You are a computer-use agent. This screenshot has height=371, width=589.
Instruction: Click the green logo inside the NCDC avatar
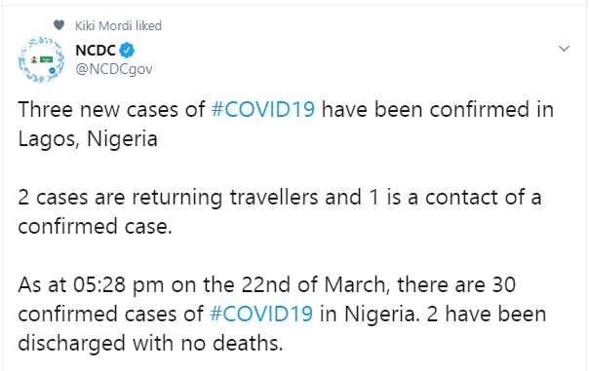pyautogui.click(x=47, y=59)
